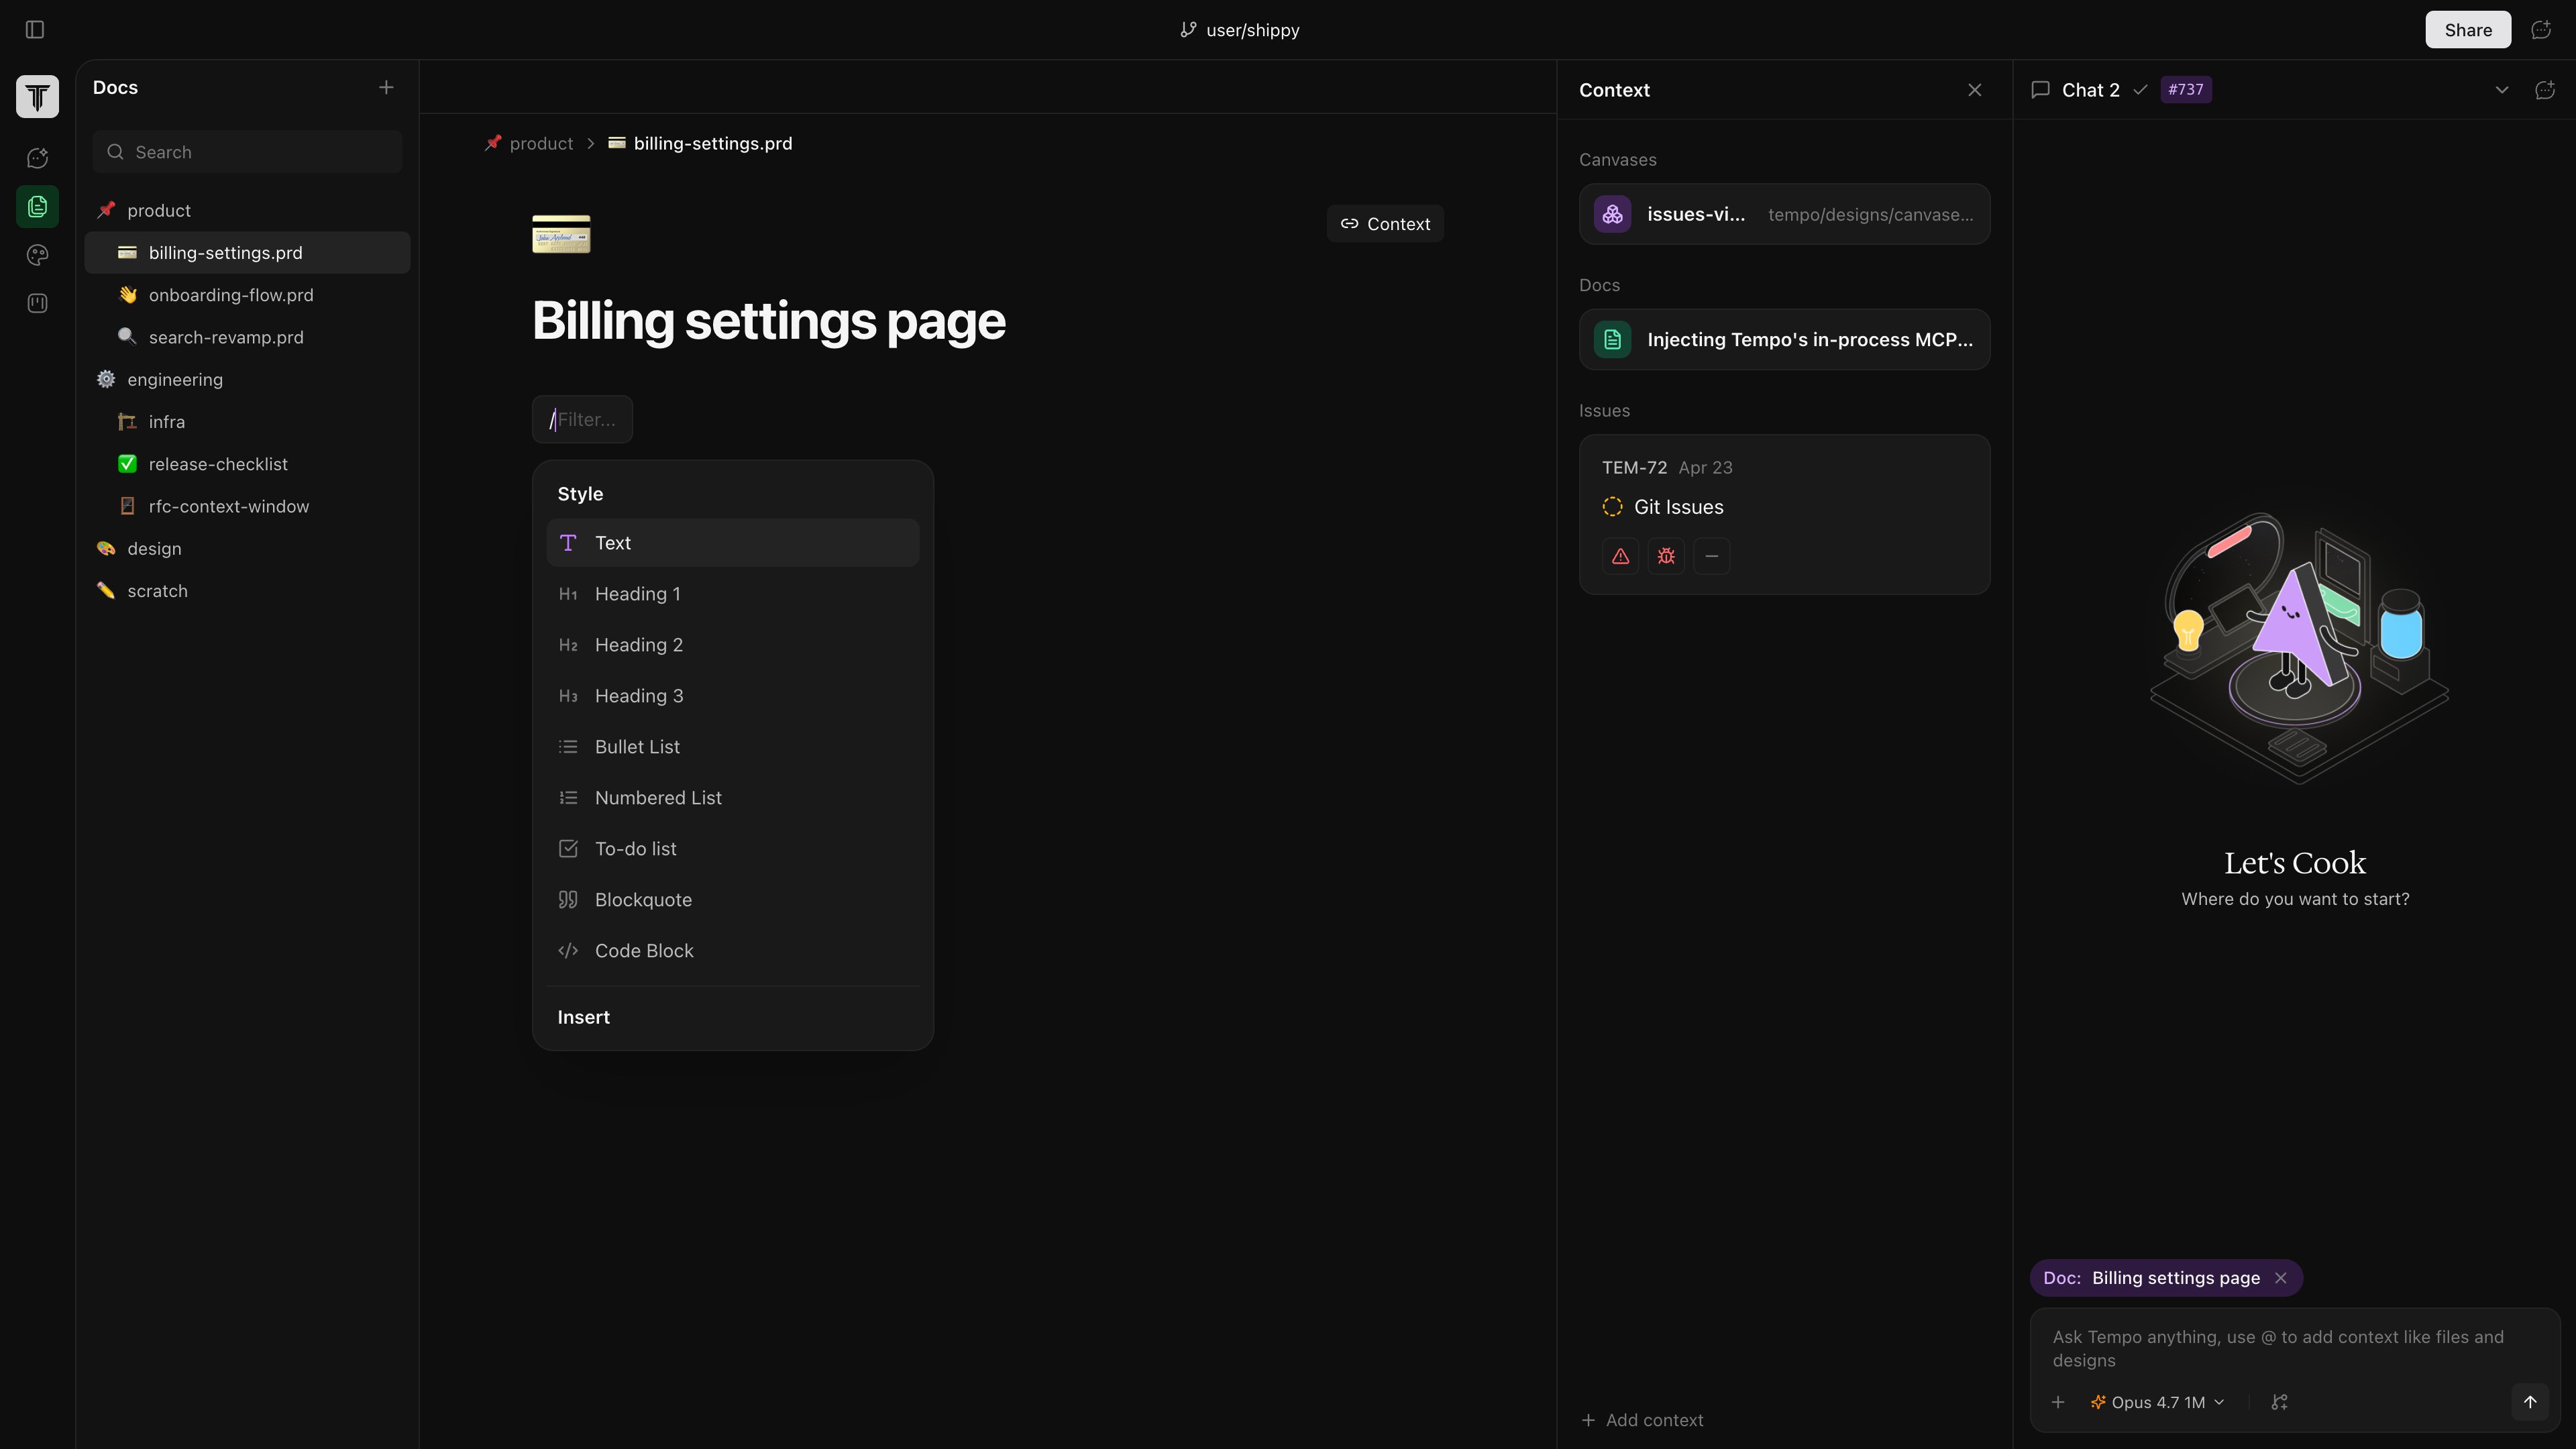2576x1449 pixels.
Task: Click the Billing settings page title
Action: (768, 321)
